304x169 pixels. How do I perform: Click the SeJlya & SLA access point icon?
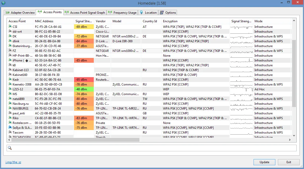pos(10,128)
